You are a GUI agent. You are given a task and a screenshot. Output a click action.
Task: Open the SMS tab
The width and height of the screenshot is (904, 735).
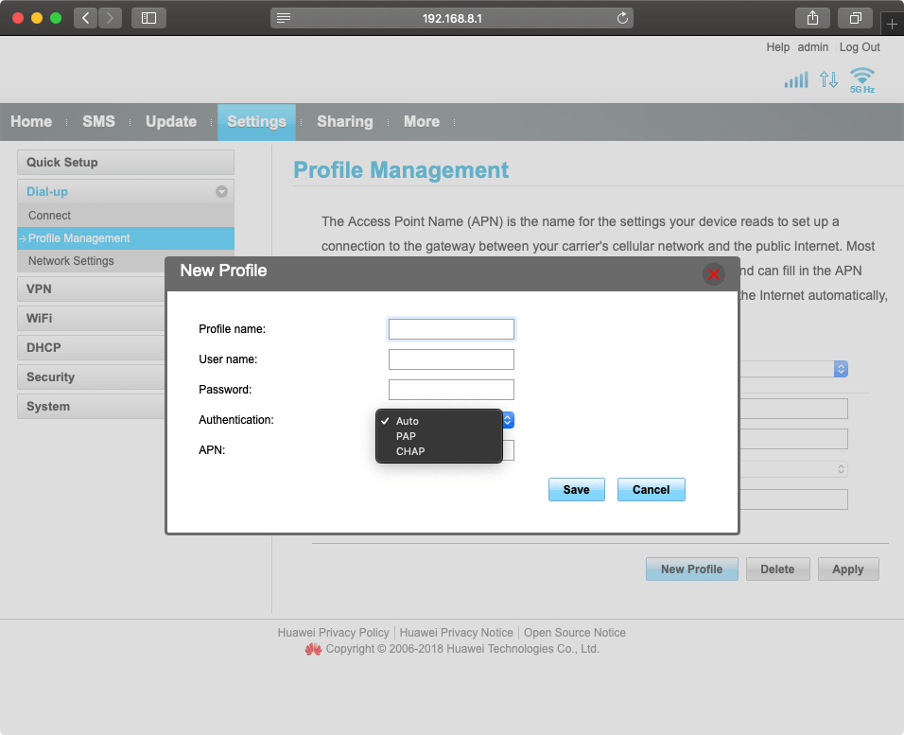(x=98, y=121)
